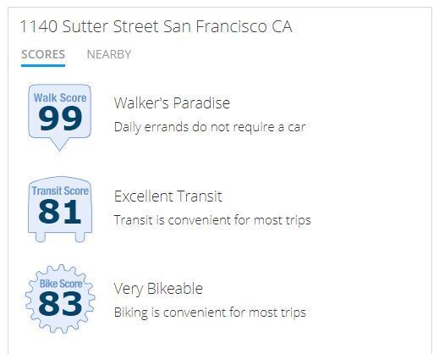
Task: Click the pointed tip of Walk Score pin
Action: pyautogui.click(x=59, y=147)
